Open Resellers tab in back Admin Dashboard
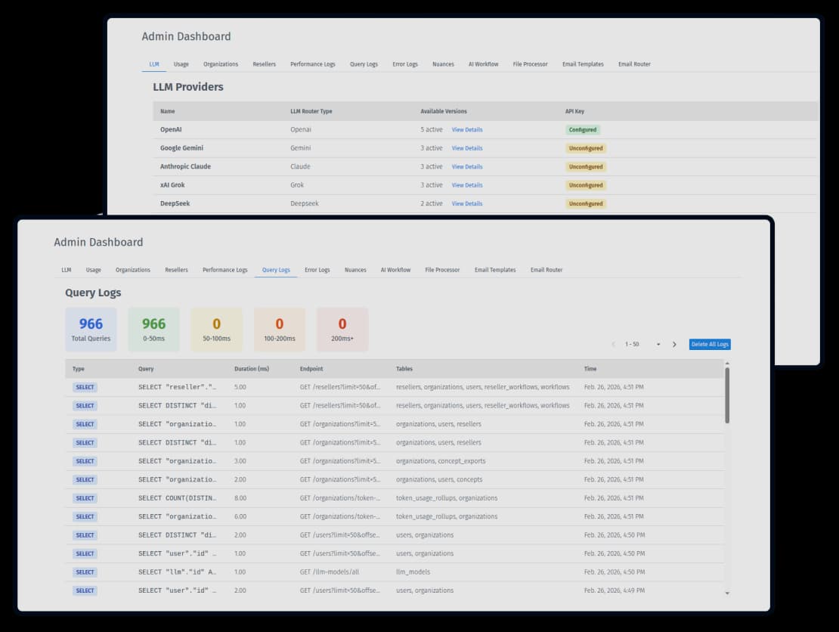Viewport: 839px width, 632px height. click(x=265, y=64)
